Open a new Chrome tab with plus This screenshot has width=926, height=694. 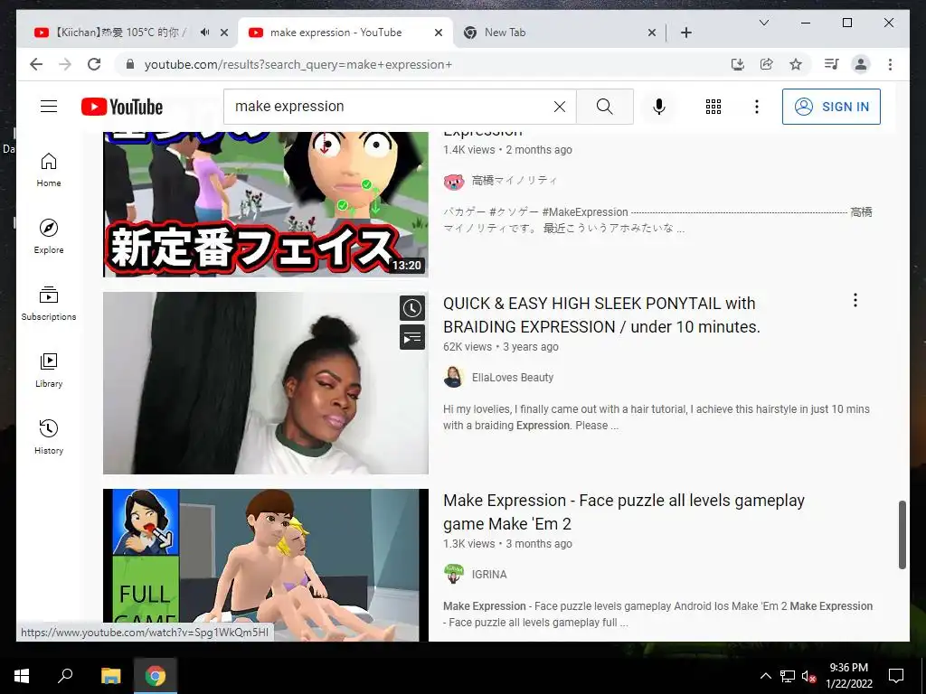(x=685, y=33)
